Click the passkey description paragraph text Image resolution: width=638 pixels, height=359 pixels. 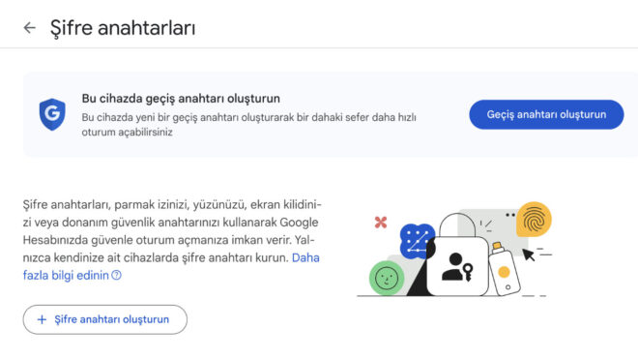click(x=172, y=240)
